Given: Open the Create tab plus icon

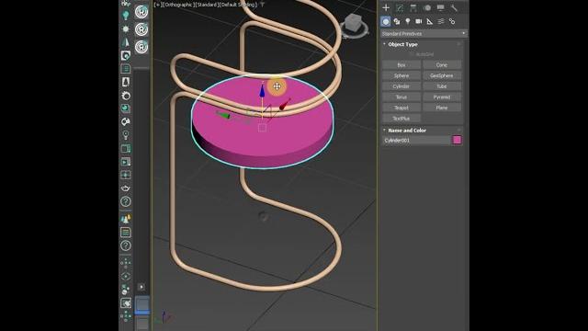Looking at the screenshot, I should tap(386, 8).
